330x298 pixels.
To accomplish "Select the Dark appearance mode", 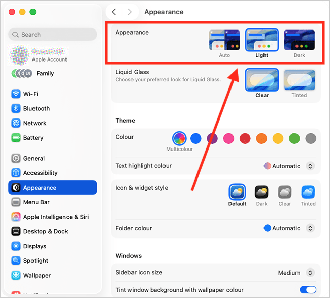I will pyautogui.click(x=299, y=41).
